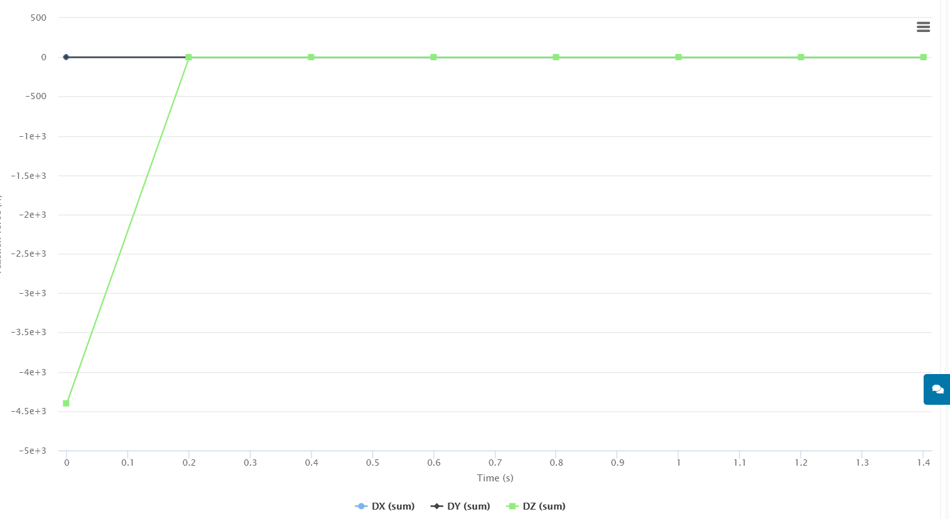Toggle DX (sum) series in the legend
The image size is (950, 519).
(385, 506)
